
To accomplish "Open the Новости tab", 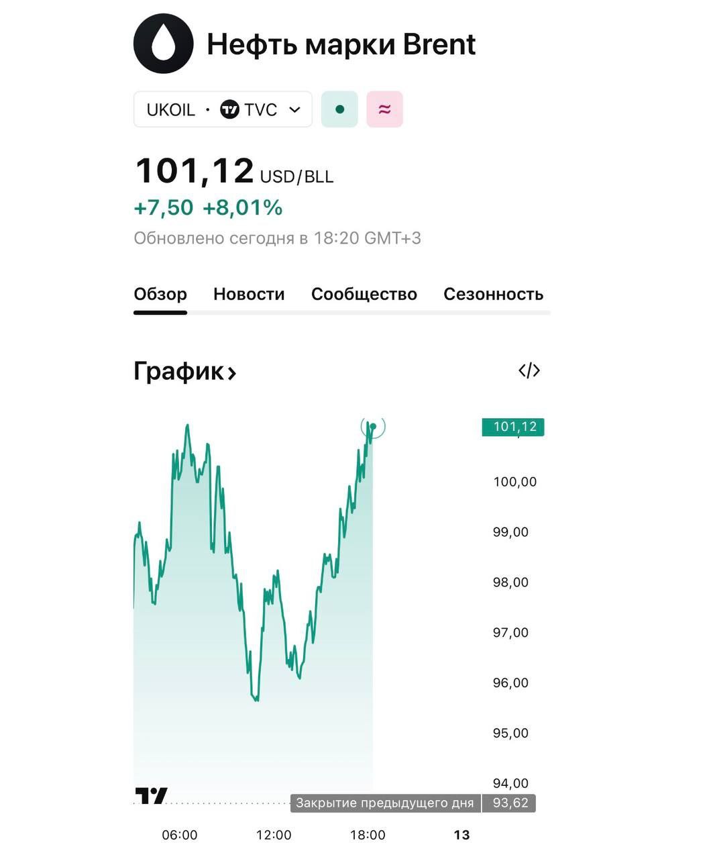I will tap(249, 294).
